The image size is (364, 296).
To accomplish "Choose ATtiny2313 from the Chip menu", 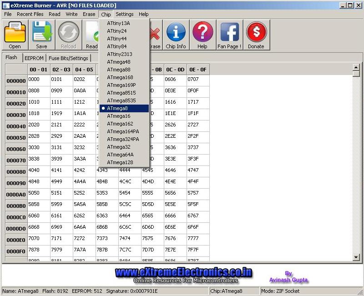I will (x=124, y=54).
